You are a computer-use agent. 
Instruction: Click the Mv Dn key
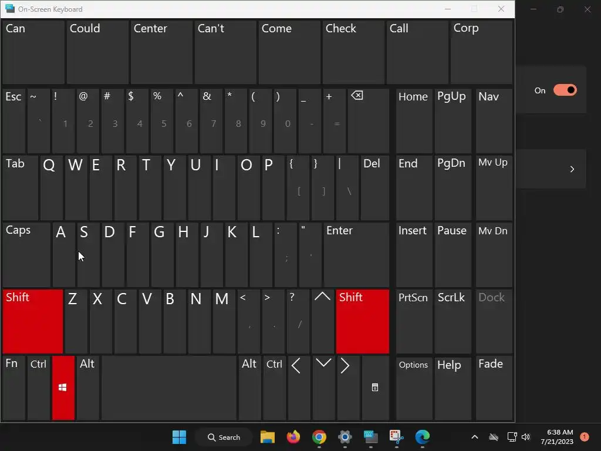[494, 255]
